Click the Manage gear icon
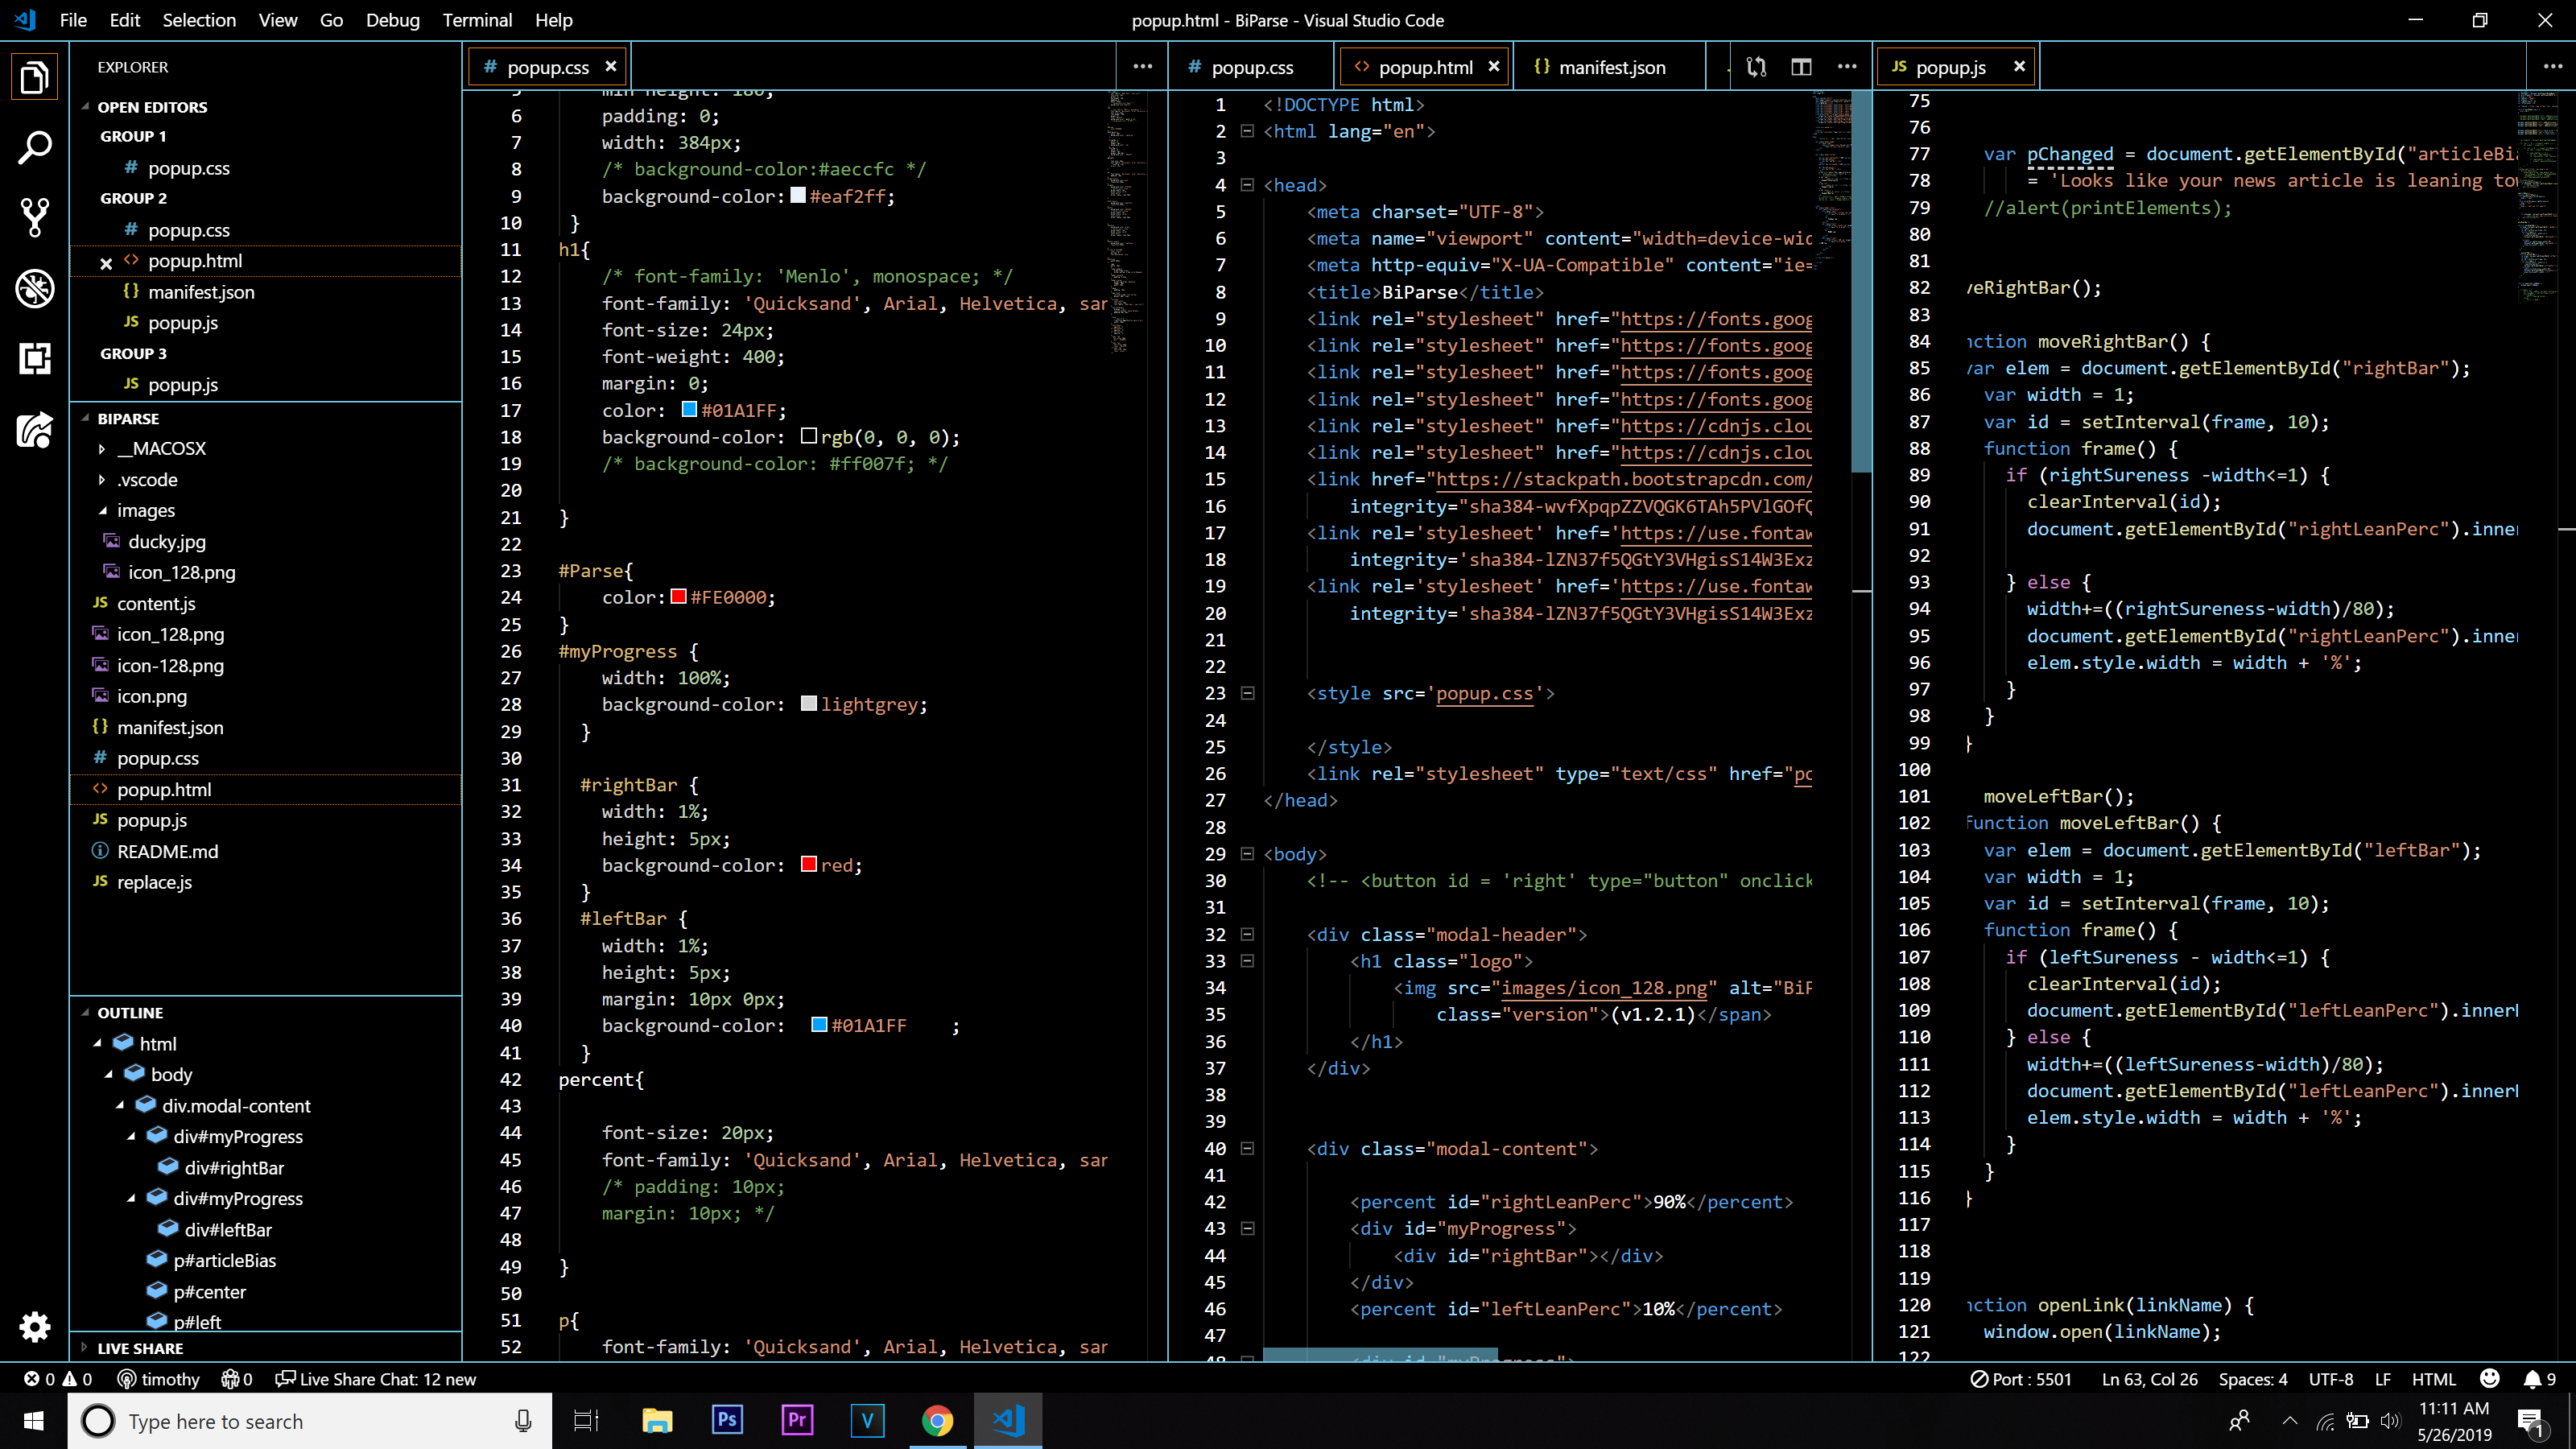2576x1449 pixels. (34, 1327)
